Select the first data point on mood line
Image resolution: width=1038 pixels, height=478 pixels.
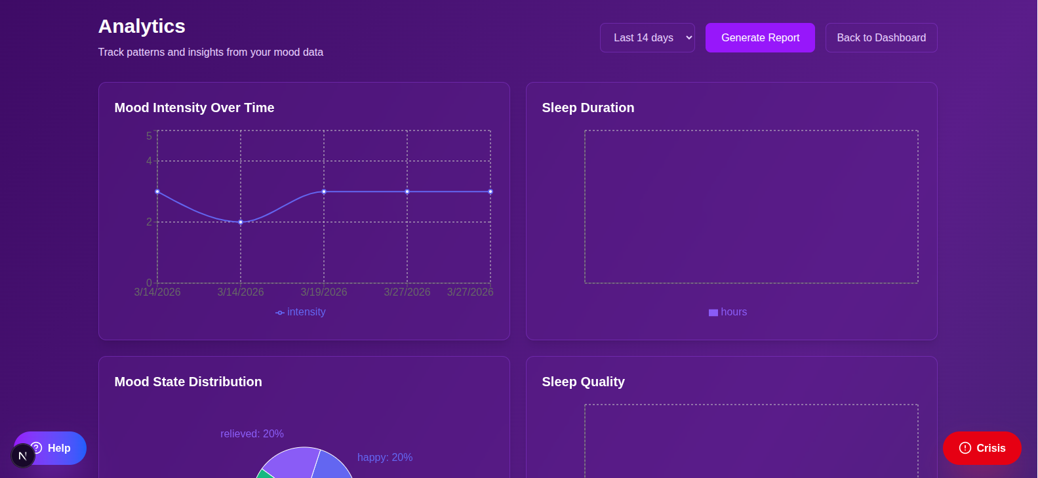[x=157, y=191]
